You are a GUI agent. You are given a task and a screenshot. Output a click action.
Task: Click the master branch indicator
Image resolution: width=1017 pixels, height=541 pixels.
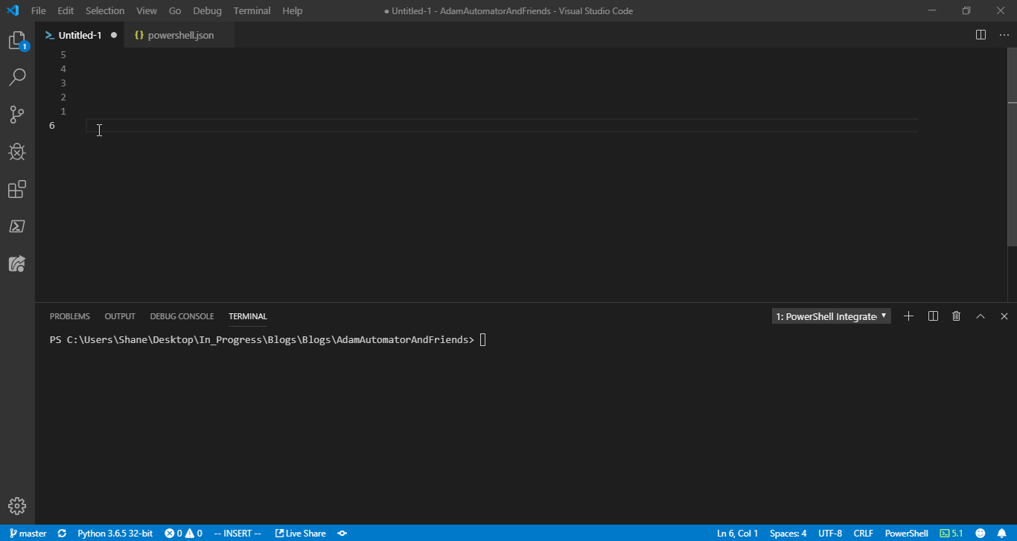(x=28, y=534)
